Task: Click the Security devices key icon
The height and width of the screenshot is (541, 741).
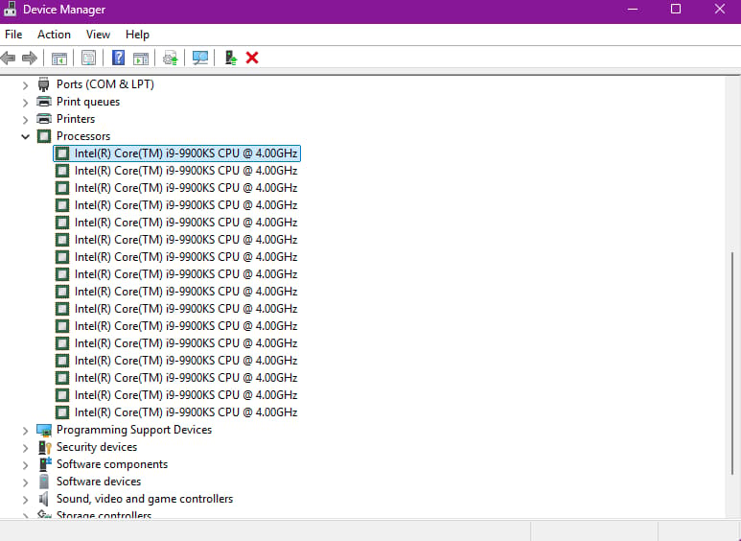Action: (44, 447)
